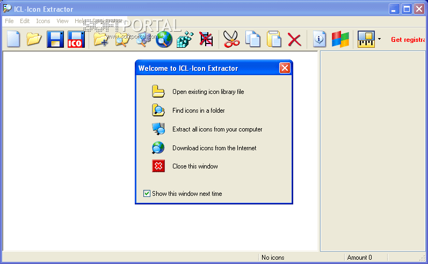Click the green registry cubes toolbar icon

[x=185, y=39]
